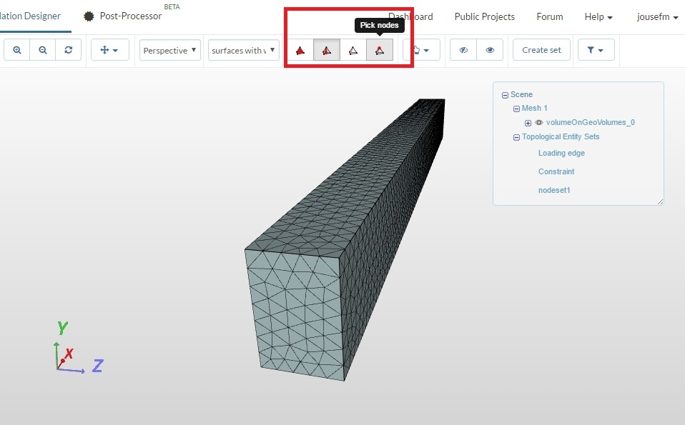This screenshot has height=425, width=685.
Task: Activate the Pick nodes tool
Action: 380,50
